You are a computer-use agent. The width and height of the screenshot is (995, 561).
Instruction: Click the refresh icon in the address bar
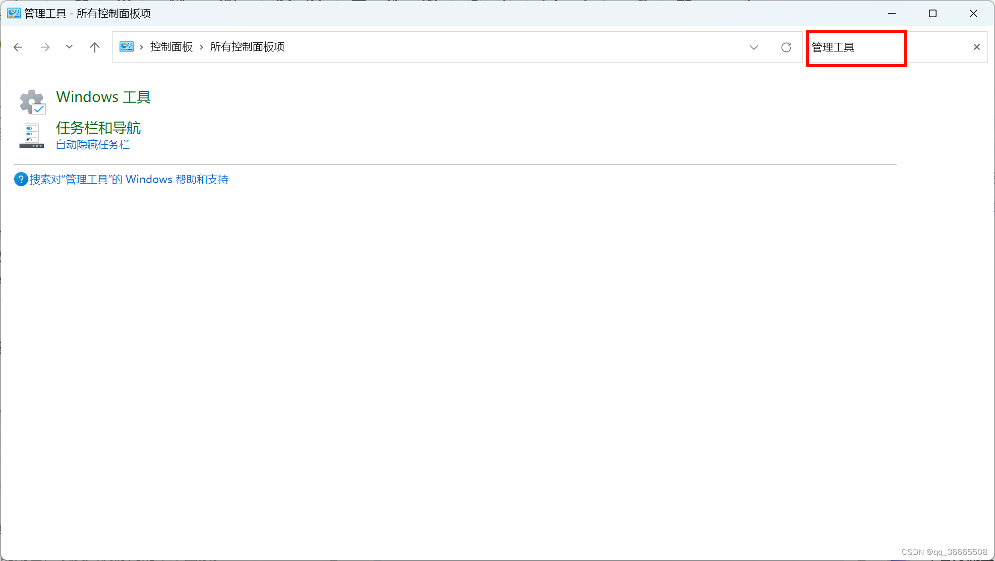click(x=786, y=47)
